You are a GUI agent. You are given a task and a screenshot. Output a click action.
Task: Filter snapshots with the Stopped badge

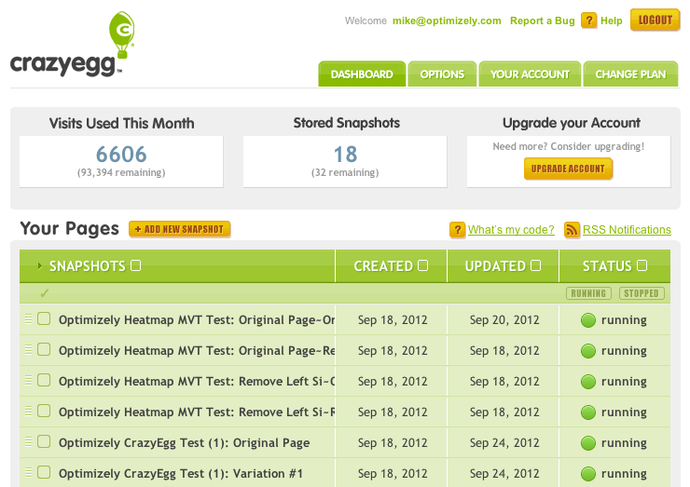click(641, 293)
